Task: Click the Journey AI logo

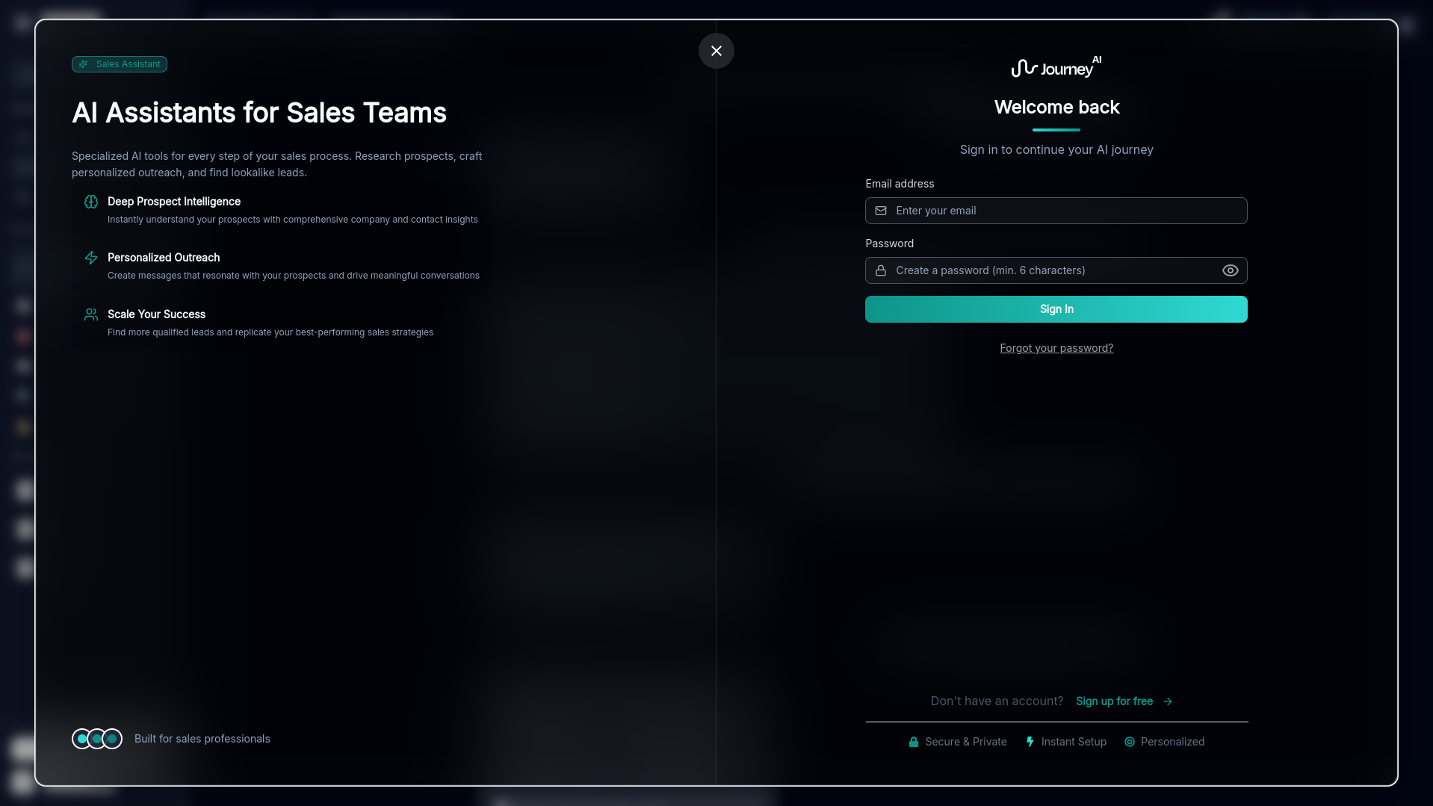Action: point(1056,67)
